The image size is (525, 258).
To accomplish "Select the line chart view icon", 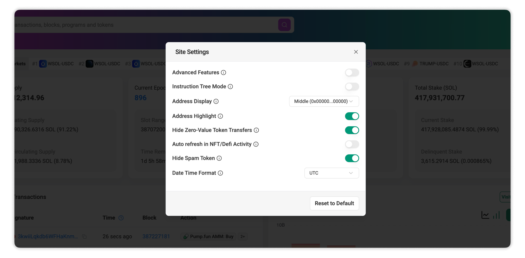I will [x=485, y=215].
